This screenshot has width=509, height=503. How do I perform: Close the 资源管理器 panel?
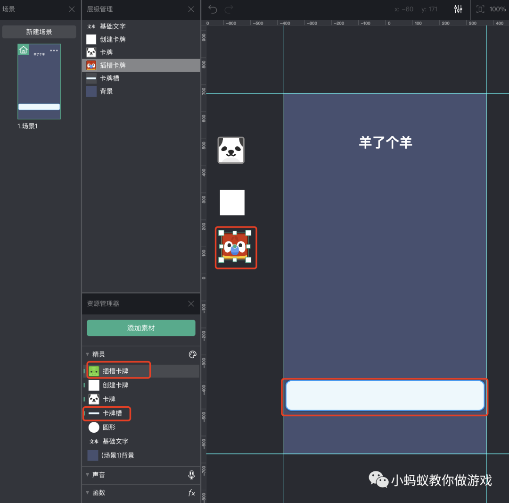coord(191,303)
